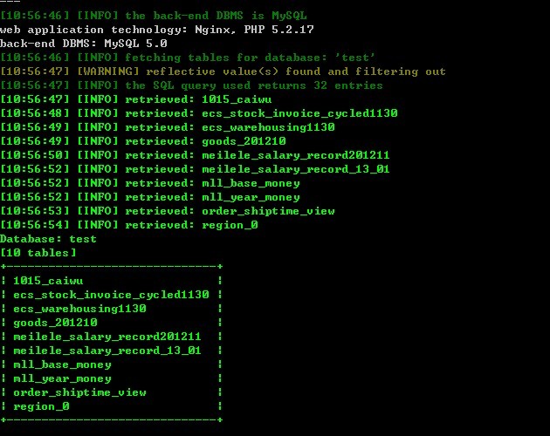Click the MySQL back-end DBMS info line
The image size is (550, 436).
(154, 16)
